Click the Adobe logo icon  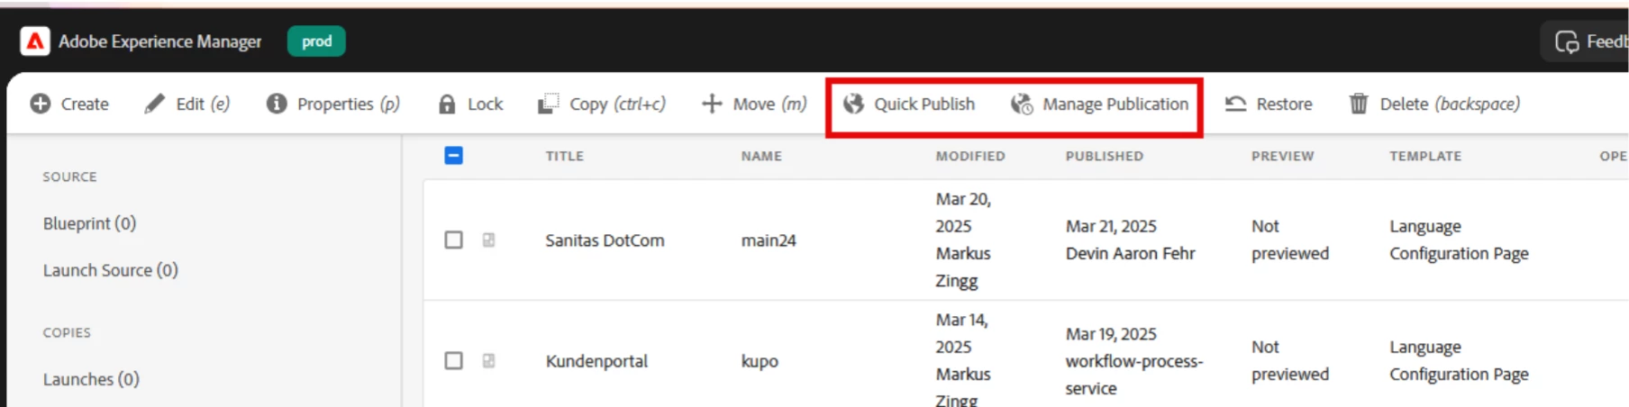[35, 41]
